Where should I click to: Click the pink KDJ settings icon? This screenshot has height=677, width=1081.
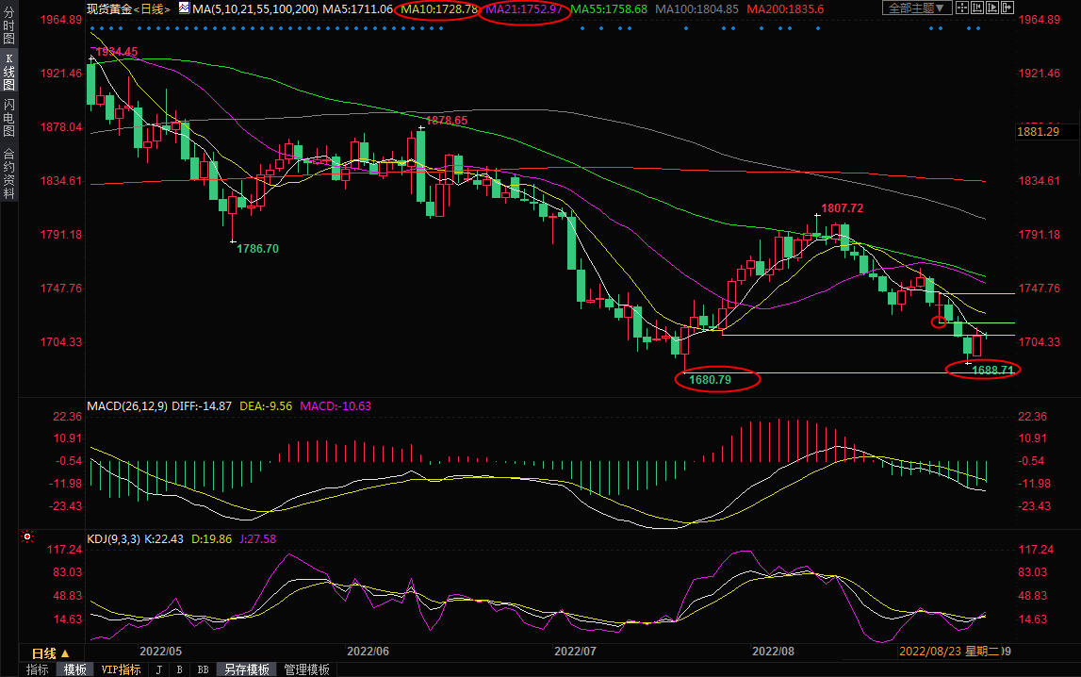click(27, 537)
